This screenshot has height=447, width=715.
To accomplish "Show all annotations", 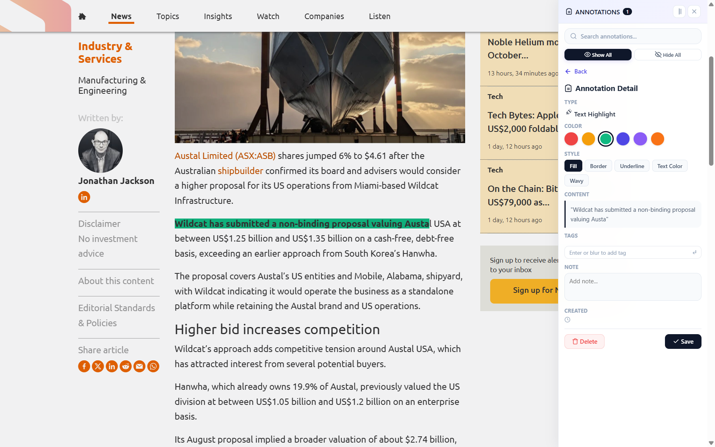I will [598, 55].
